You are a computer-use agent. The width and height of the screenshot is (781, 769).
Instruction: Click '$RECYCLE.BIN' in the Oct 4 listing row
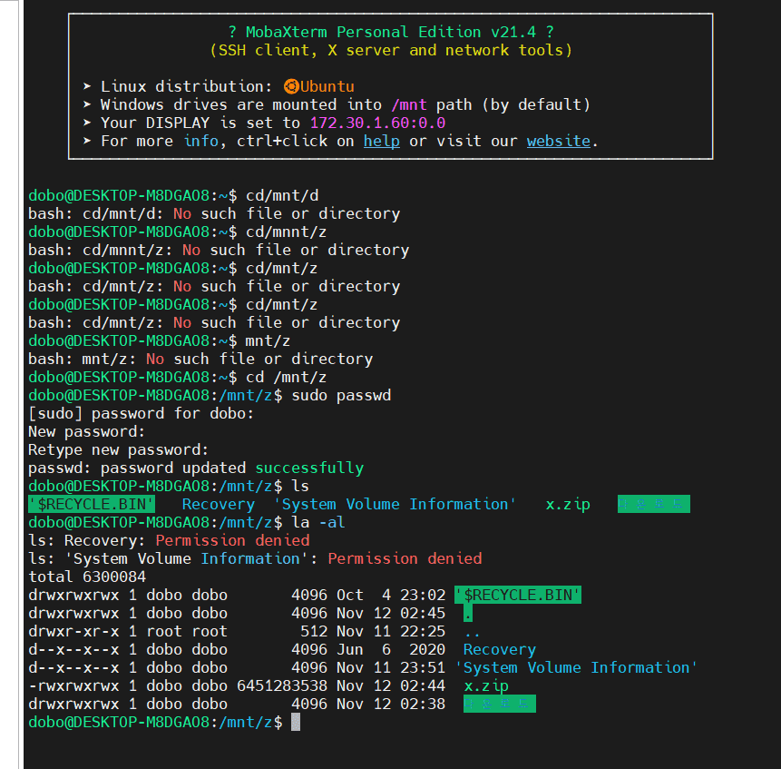(x=518, y=595)
